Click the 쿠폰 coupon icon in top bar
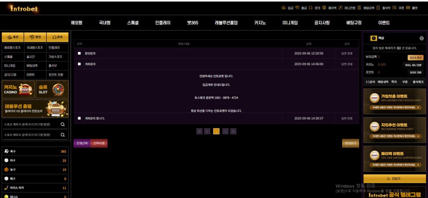The height and width of the screenshot is (198, 428). pos(395,8)
